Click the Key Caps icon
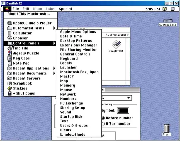 coord(10,58)
